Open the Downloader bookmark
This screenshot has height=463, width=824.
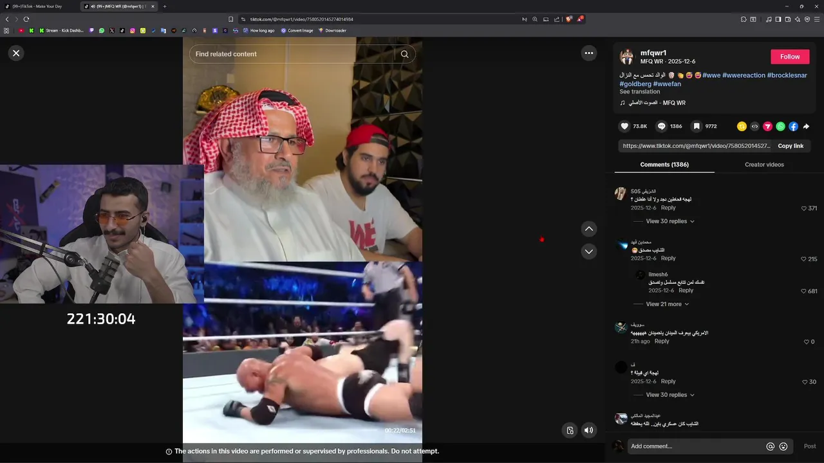[x=332, y=30]
